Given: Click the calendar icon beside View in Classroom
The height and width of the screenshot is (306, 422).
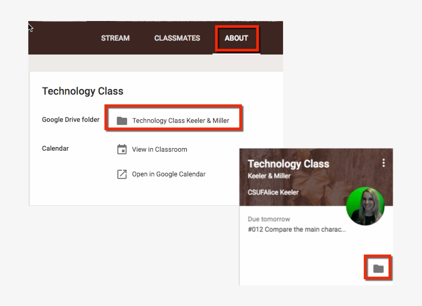Looking at the screenshot, I should (122, 149).
